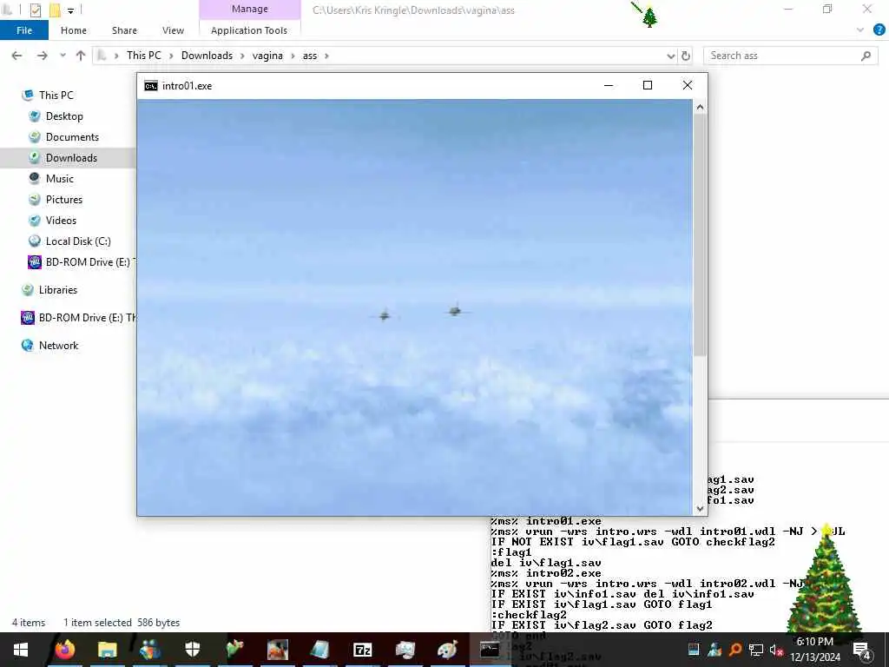Click the muted volume tray icon
The width and height of the screenshot is (889, 667).
(x=776, y=650)
